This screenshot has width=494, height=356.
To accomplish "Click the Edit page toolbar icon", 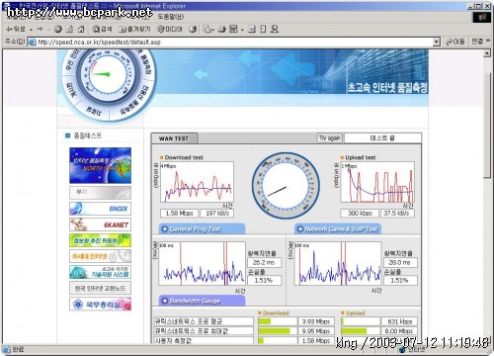I will tap(233, 30).
